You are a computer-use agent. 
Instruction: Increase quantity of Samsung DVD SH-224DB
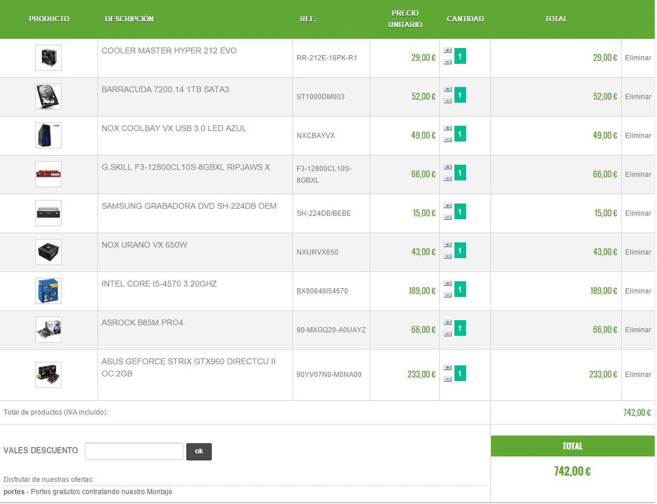pyautogui.click(x=447, y=206)
